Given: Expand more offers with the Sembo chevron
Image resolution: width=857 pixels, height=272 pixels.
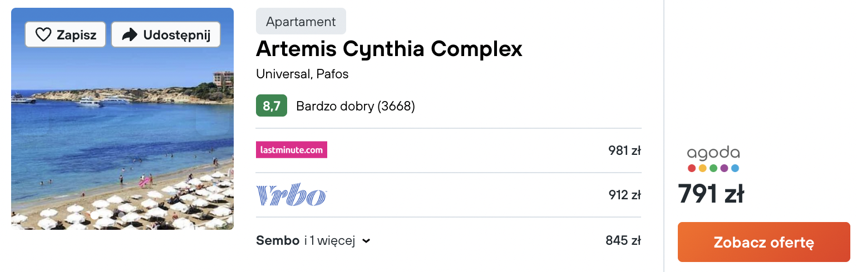Looking at the screenshot, I should point(366,241).
